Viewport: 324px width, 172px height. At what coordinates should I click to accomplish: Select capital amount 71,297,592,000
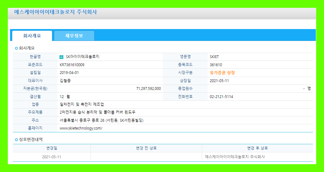(x=149, y=89)
